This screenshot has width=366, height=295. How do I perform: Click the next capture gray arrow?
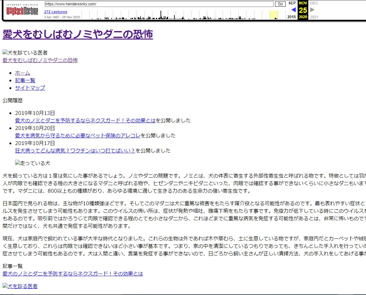pos(312,10)
